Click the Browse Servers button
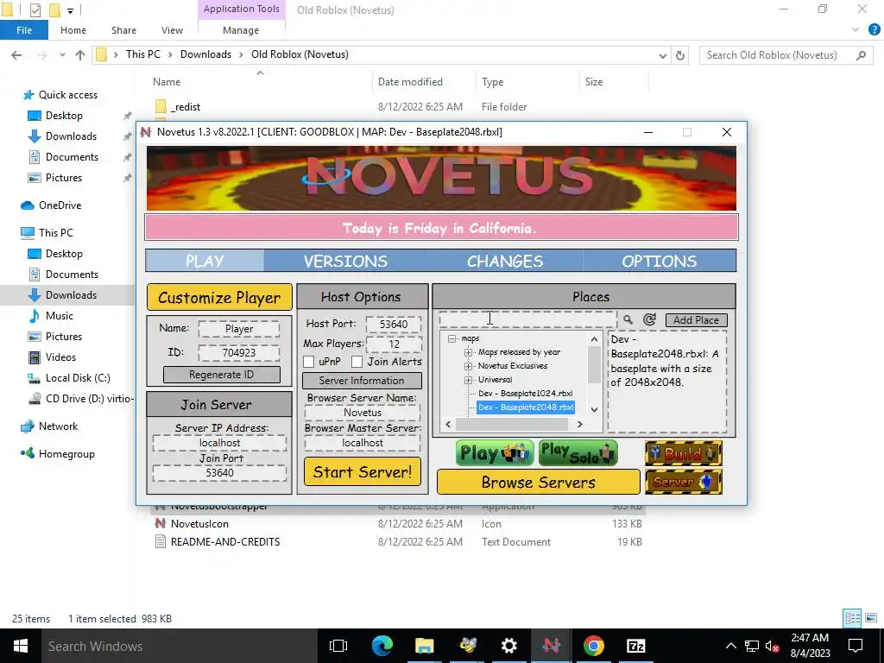This screenshot has width=884, height=663. coord(539,482)
